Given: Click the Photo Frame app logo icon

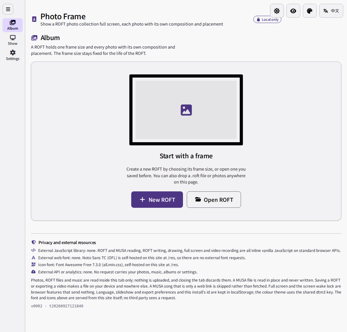Looking at the screenshot, I should click(x=34, y=19).
